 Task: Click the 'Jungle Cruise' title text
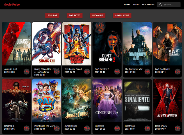pos(71,126)
